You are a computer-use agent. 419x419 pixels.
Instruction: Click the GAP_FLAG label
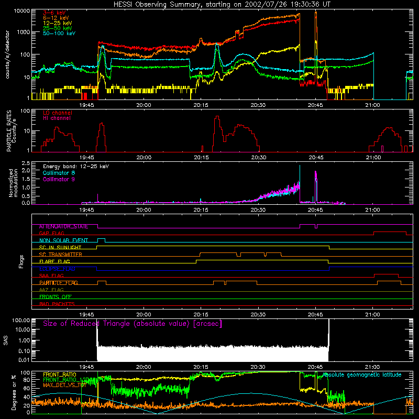click(51, 233)
